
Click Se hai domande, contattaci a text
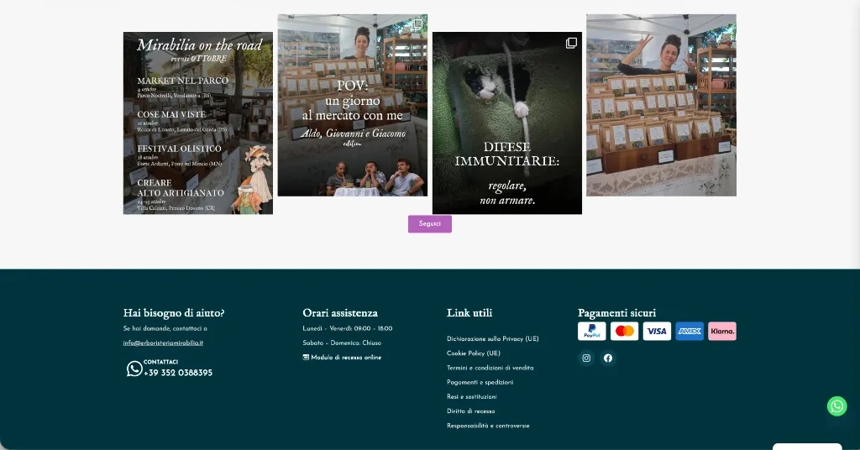coord(165,328)
